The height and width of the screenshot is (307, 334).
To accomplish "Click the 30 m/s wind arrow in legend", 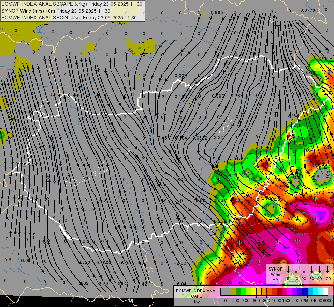I will click(311, 270).
